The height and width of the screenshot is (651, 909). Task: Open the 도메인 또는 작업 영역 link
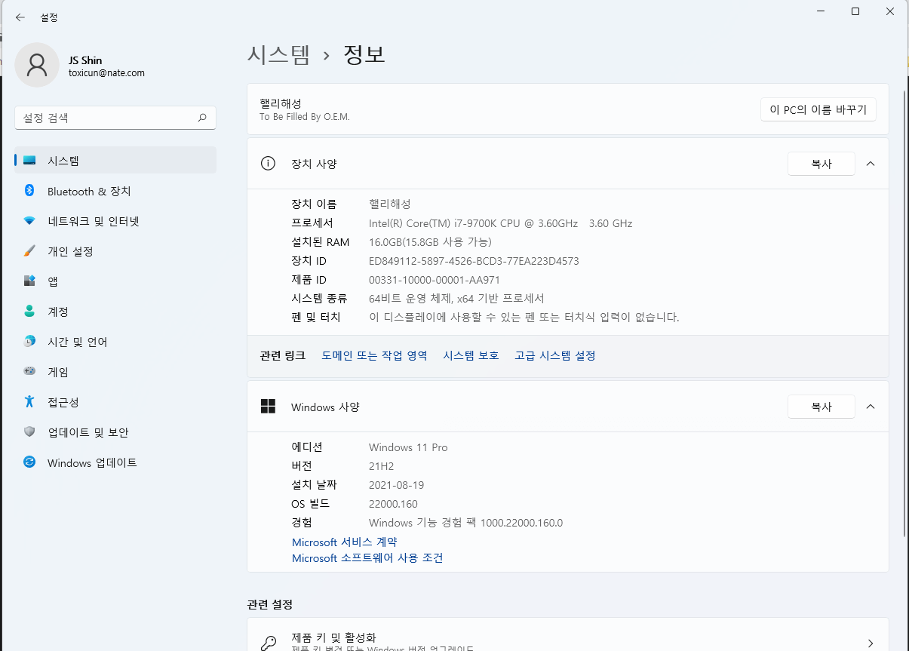tap(374, 355)
